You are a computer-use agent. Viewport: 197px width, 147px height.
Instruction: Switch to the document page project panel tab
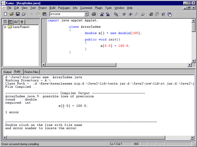tap(5, 22)
